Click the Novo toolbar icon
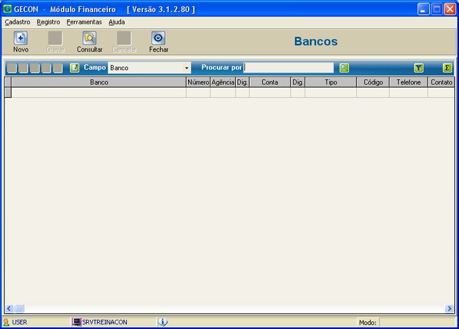459x329 pixels. 20,38
